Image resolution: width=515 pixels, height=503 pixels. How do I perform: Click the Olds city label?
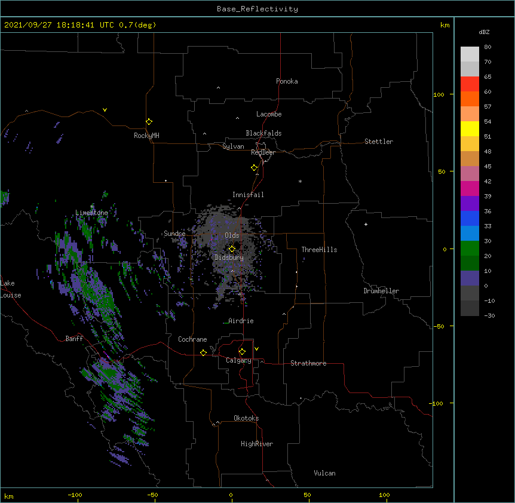(x=232, y=235)
